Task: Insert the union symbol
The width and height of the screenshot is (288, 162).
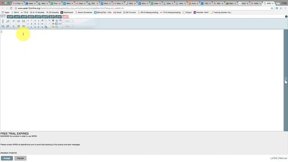Action: (35, 27)
